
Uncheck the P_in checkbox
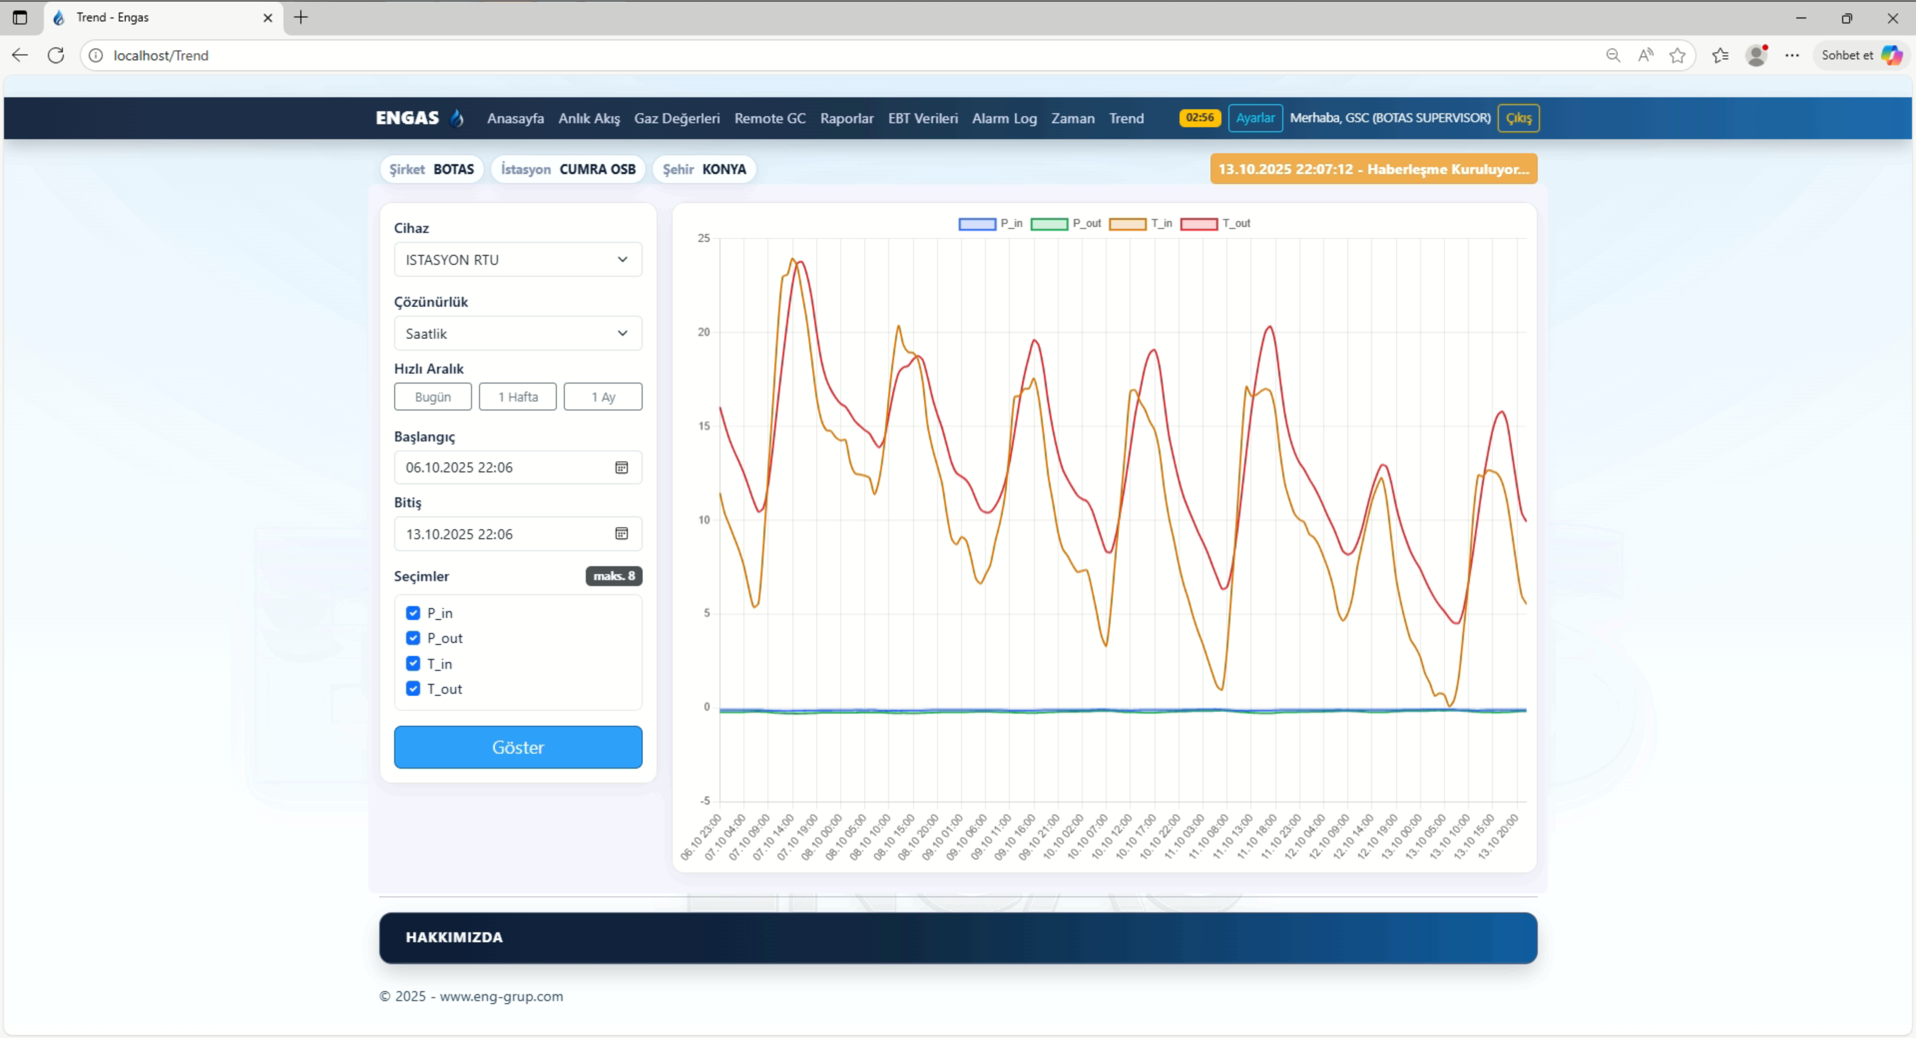coord(413,613)
